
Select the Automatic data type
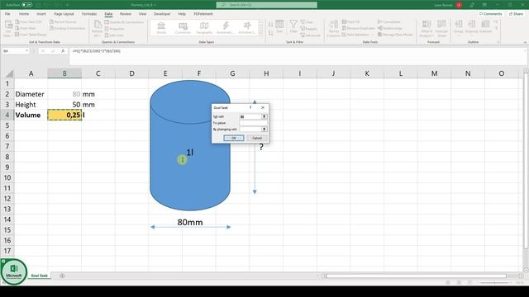[x=226, y=28]
